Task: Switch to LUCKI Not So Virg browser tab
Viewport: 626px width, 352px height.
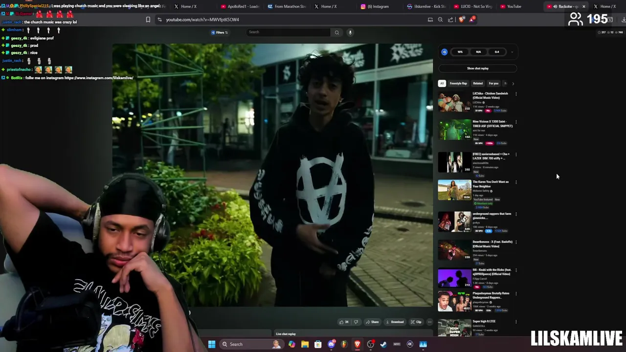Action: click(x=473, y=6)
